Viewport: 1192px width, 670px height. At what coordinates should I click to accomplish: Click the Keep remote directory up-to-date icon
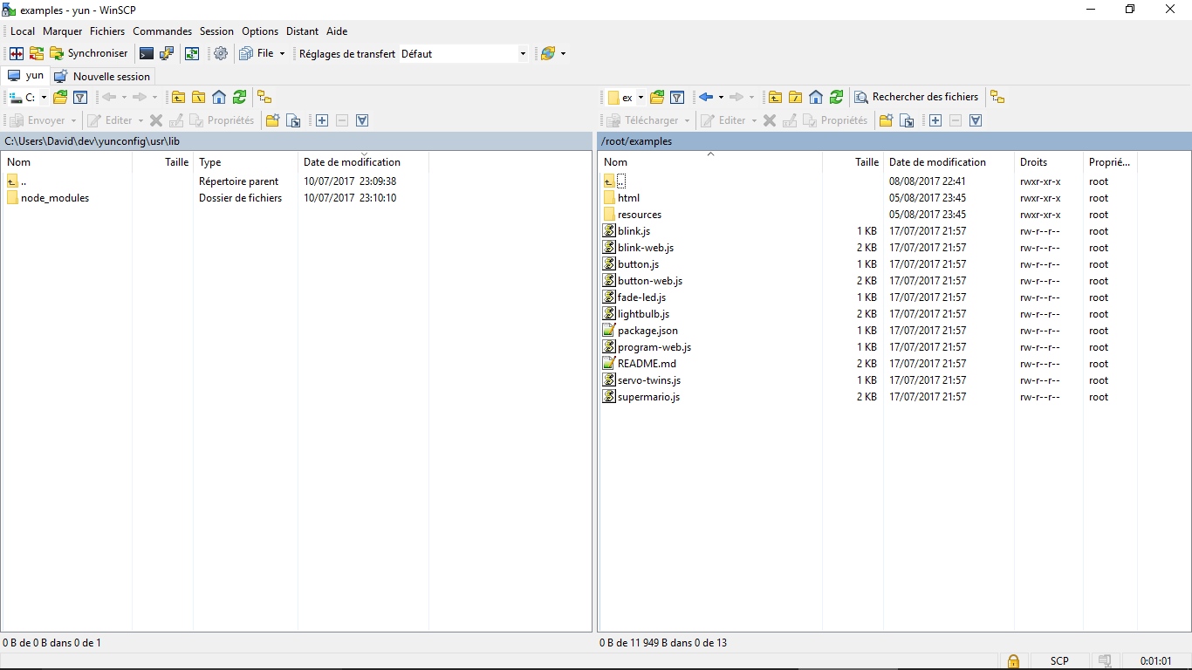pos(192,53)
